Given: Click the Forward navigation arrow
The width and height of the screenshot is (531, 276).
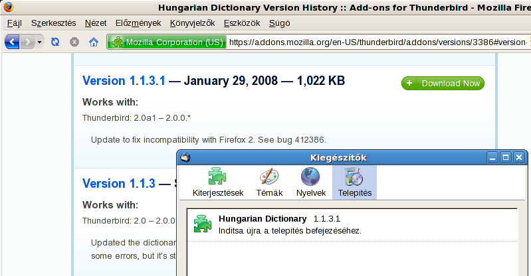Looking at the screenshot, I should tap(27, 42).
